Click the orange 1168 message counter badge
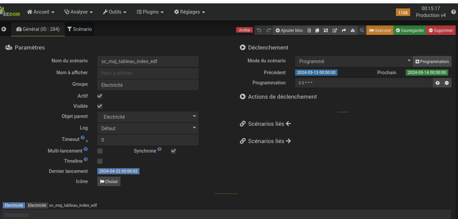 click(403, 13)
